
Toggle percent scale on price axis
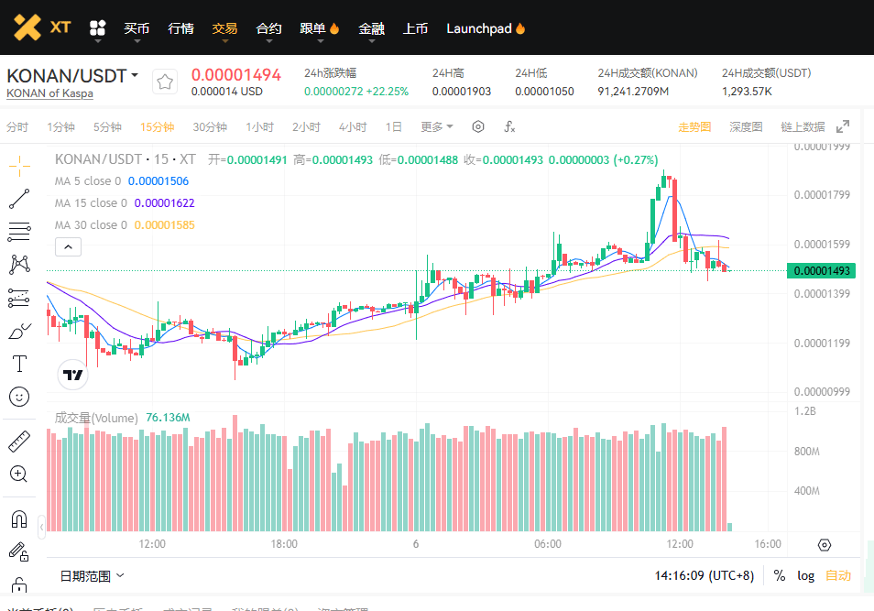[x=779, y=575]
